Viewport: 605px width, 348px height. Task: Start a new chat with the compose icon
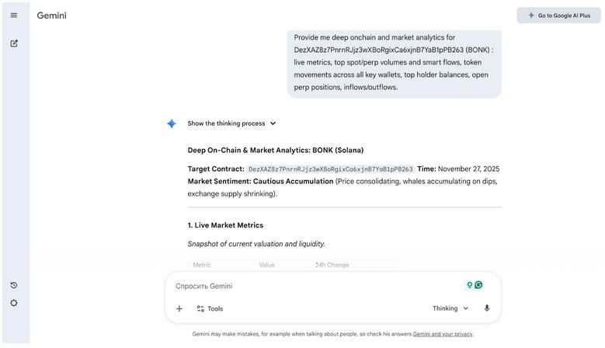coord(14,43)
